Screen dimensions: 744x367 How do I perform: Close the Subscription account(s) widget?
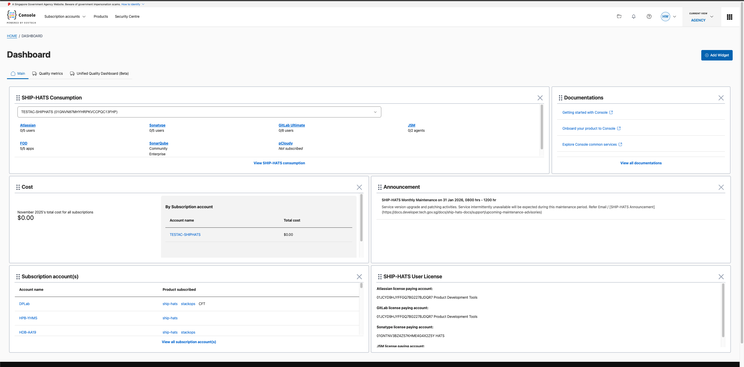click(359, 277)
